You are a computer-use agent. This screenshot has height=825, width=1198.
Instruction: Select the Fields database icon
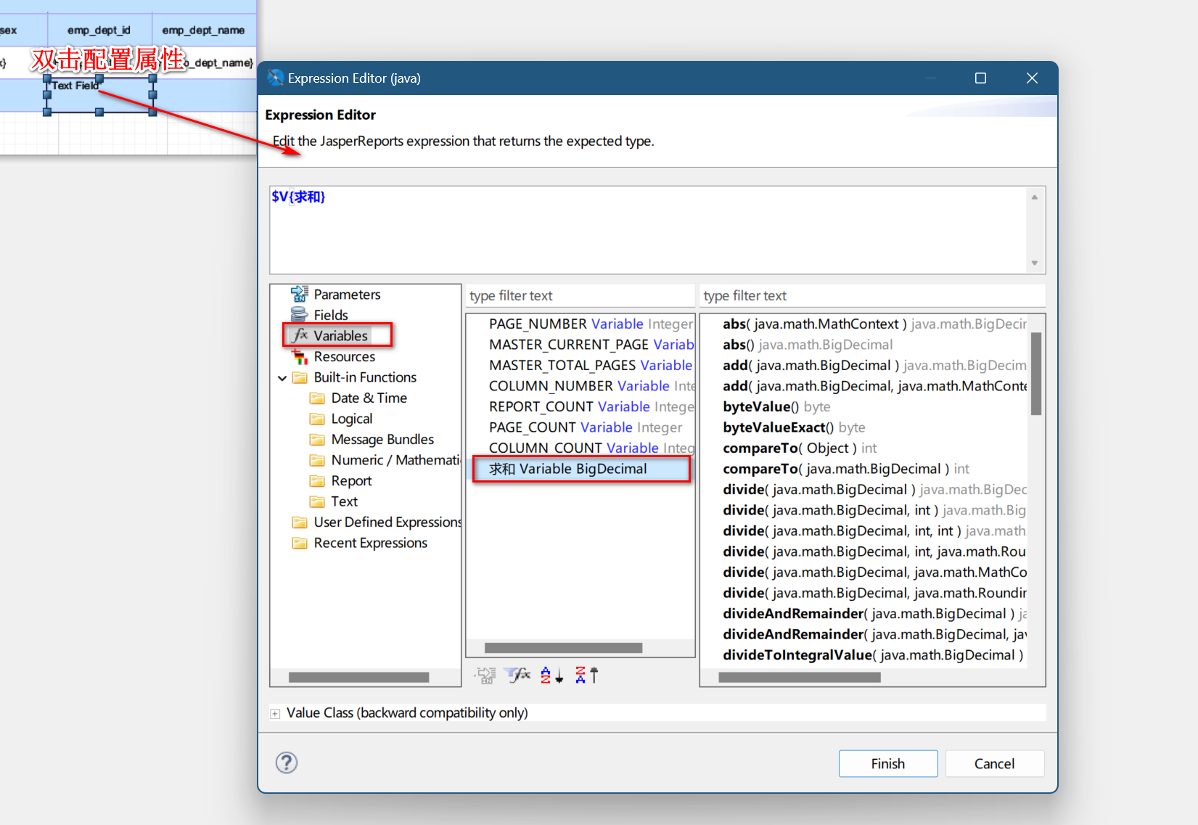299,315
